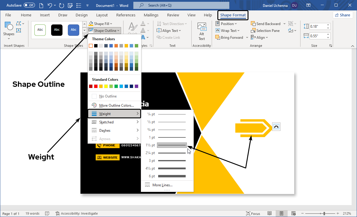
Task: Select the black Abc shape style
Action: pos(57,30)
